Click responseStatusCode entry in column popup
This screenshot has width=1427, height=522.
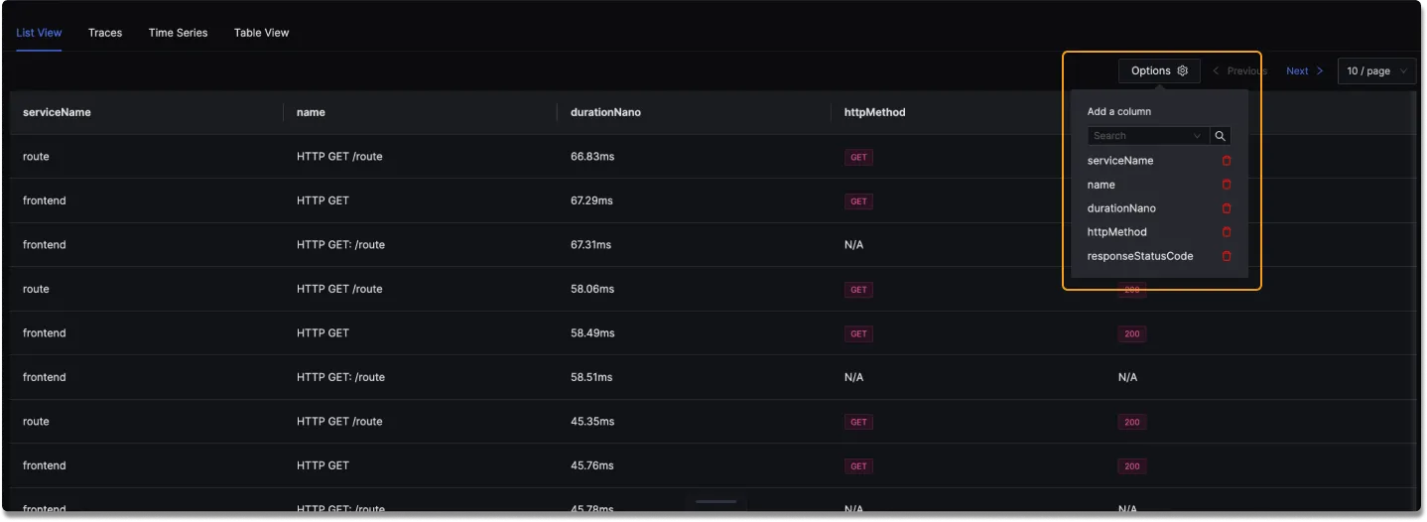coord(1140,256)
